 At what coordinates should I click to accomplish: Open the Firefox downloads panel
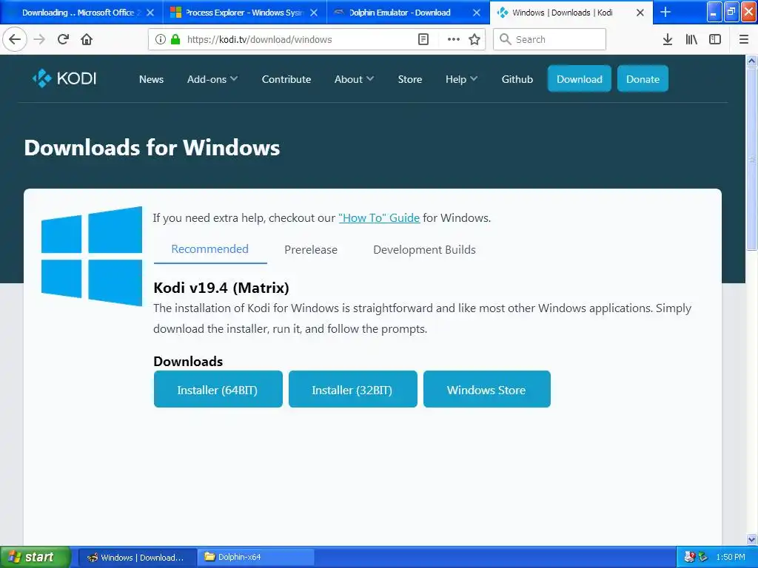click(668, 39)
